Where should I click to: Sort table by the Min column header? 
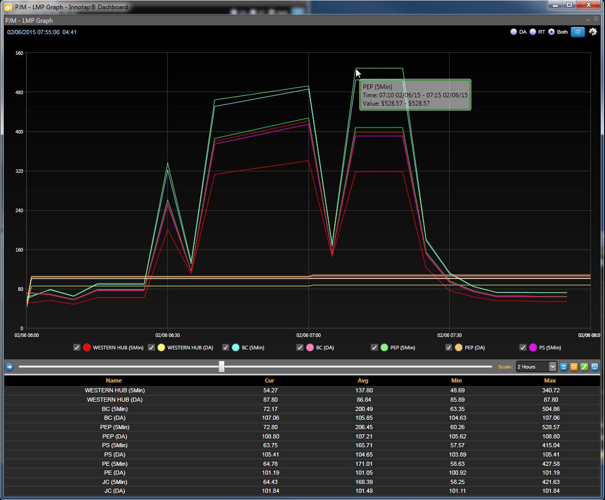456,380
